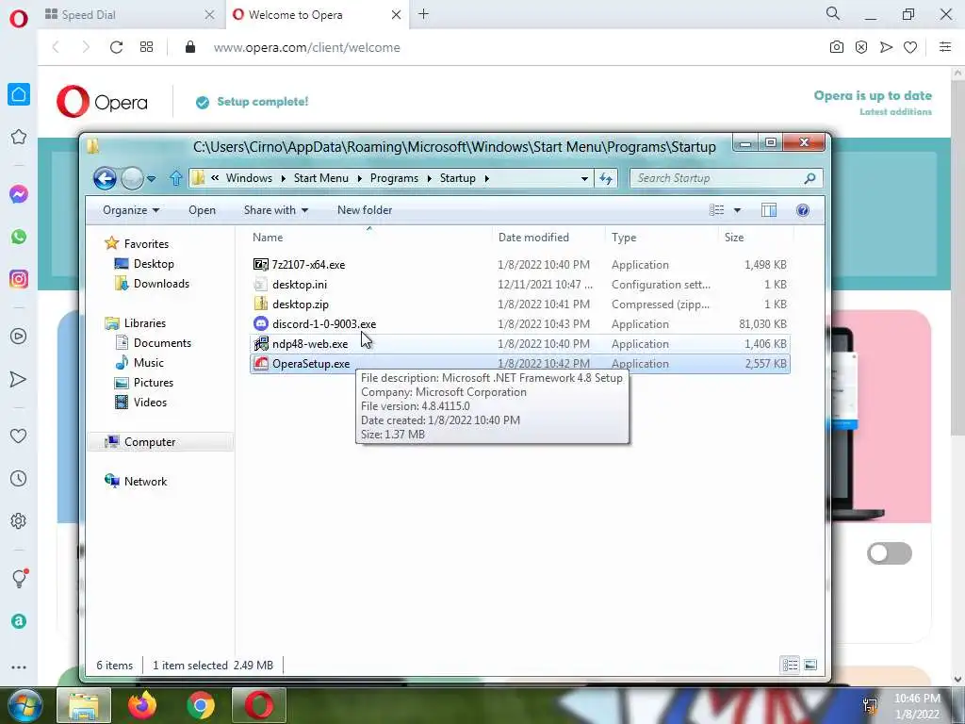Image resolution: width=965 pixels, height=724 pixels.
Task: Select the 7z2107-x64.exe file
Action: [520, 265]
